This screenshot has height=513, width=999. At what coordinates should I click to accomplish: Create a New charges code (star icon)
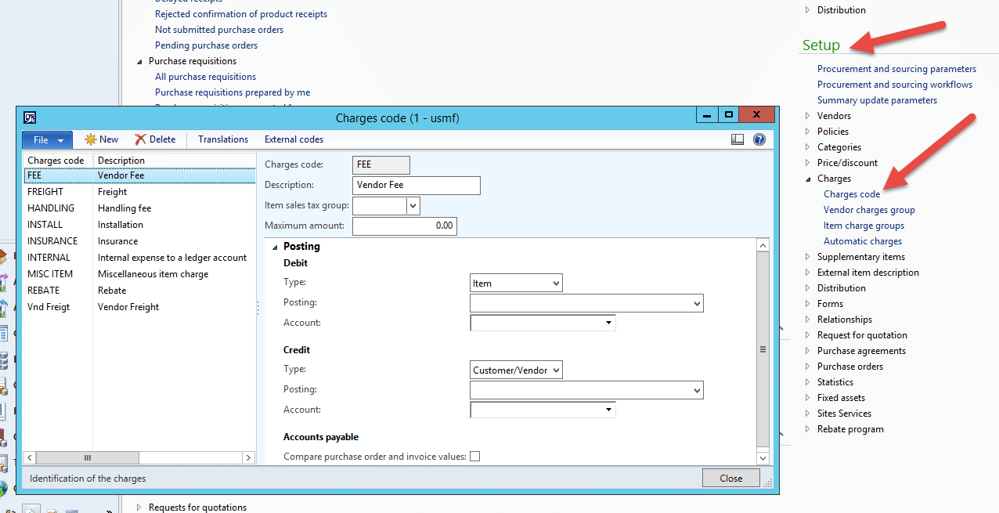101,139
